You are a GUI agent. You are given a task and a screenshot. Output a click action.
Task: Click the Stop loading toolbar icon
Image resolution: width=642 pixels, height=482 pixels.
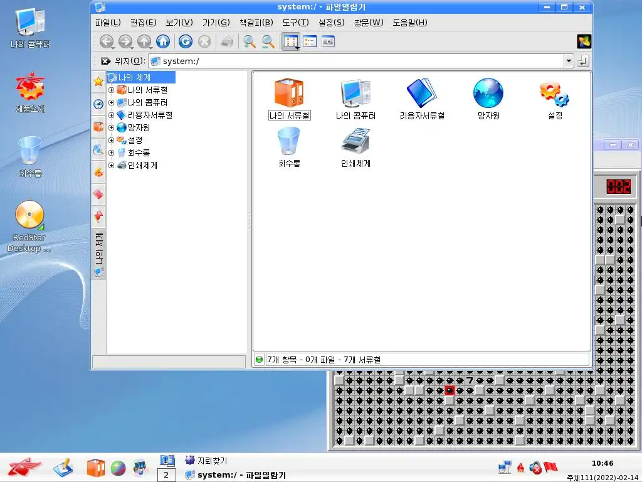pos(204,41)
